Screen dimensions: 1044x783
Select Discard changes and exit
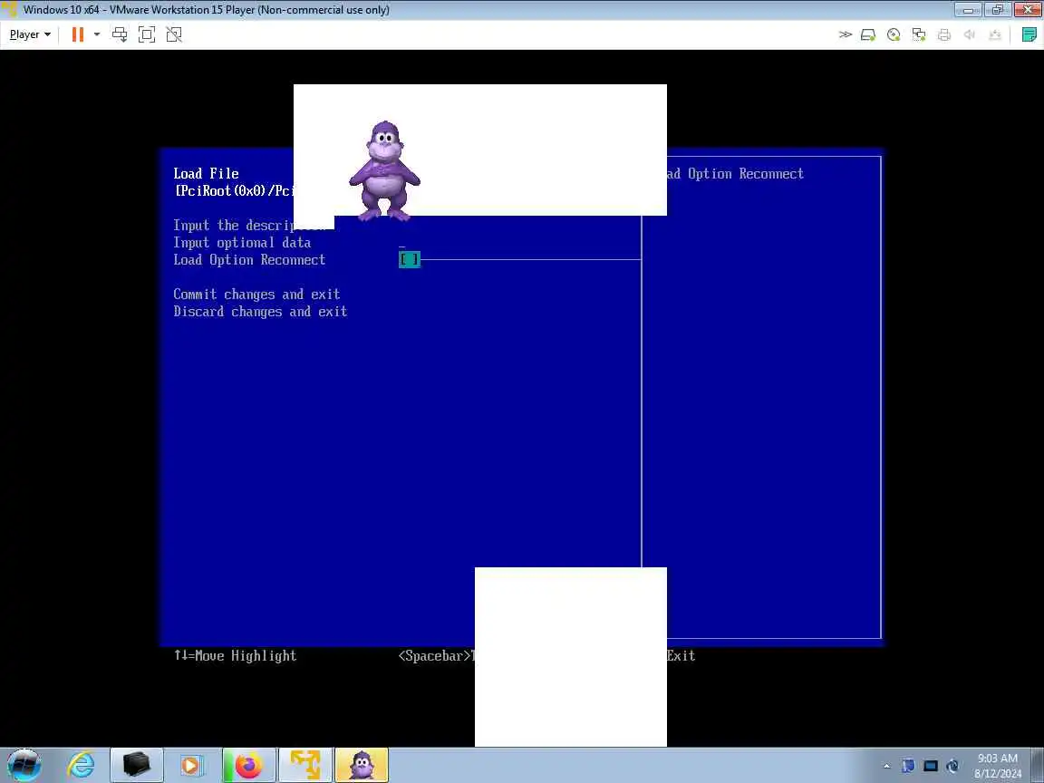click(260, 312)
